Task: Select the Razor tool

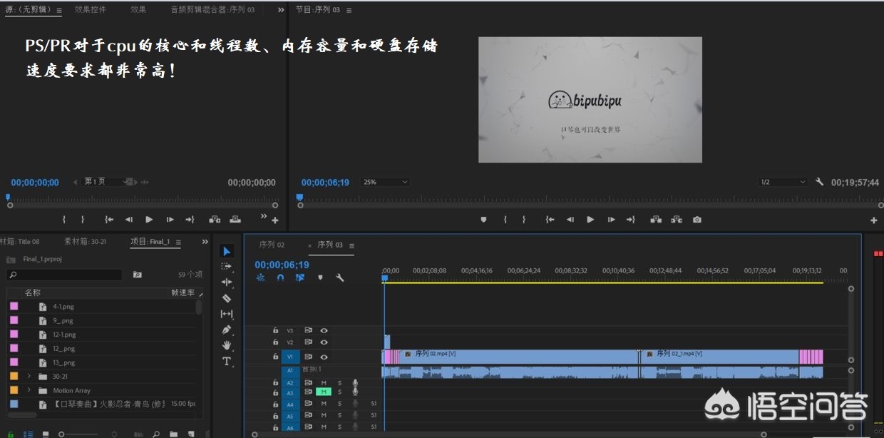Action: [x=227, y=298]
